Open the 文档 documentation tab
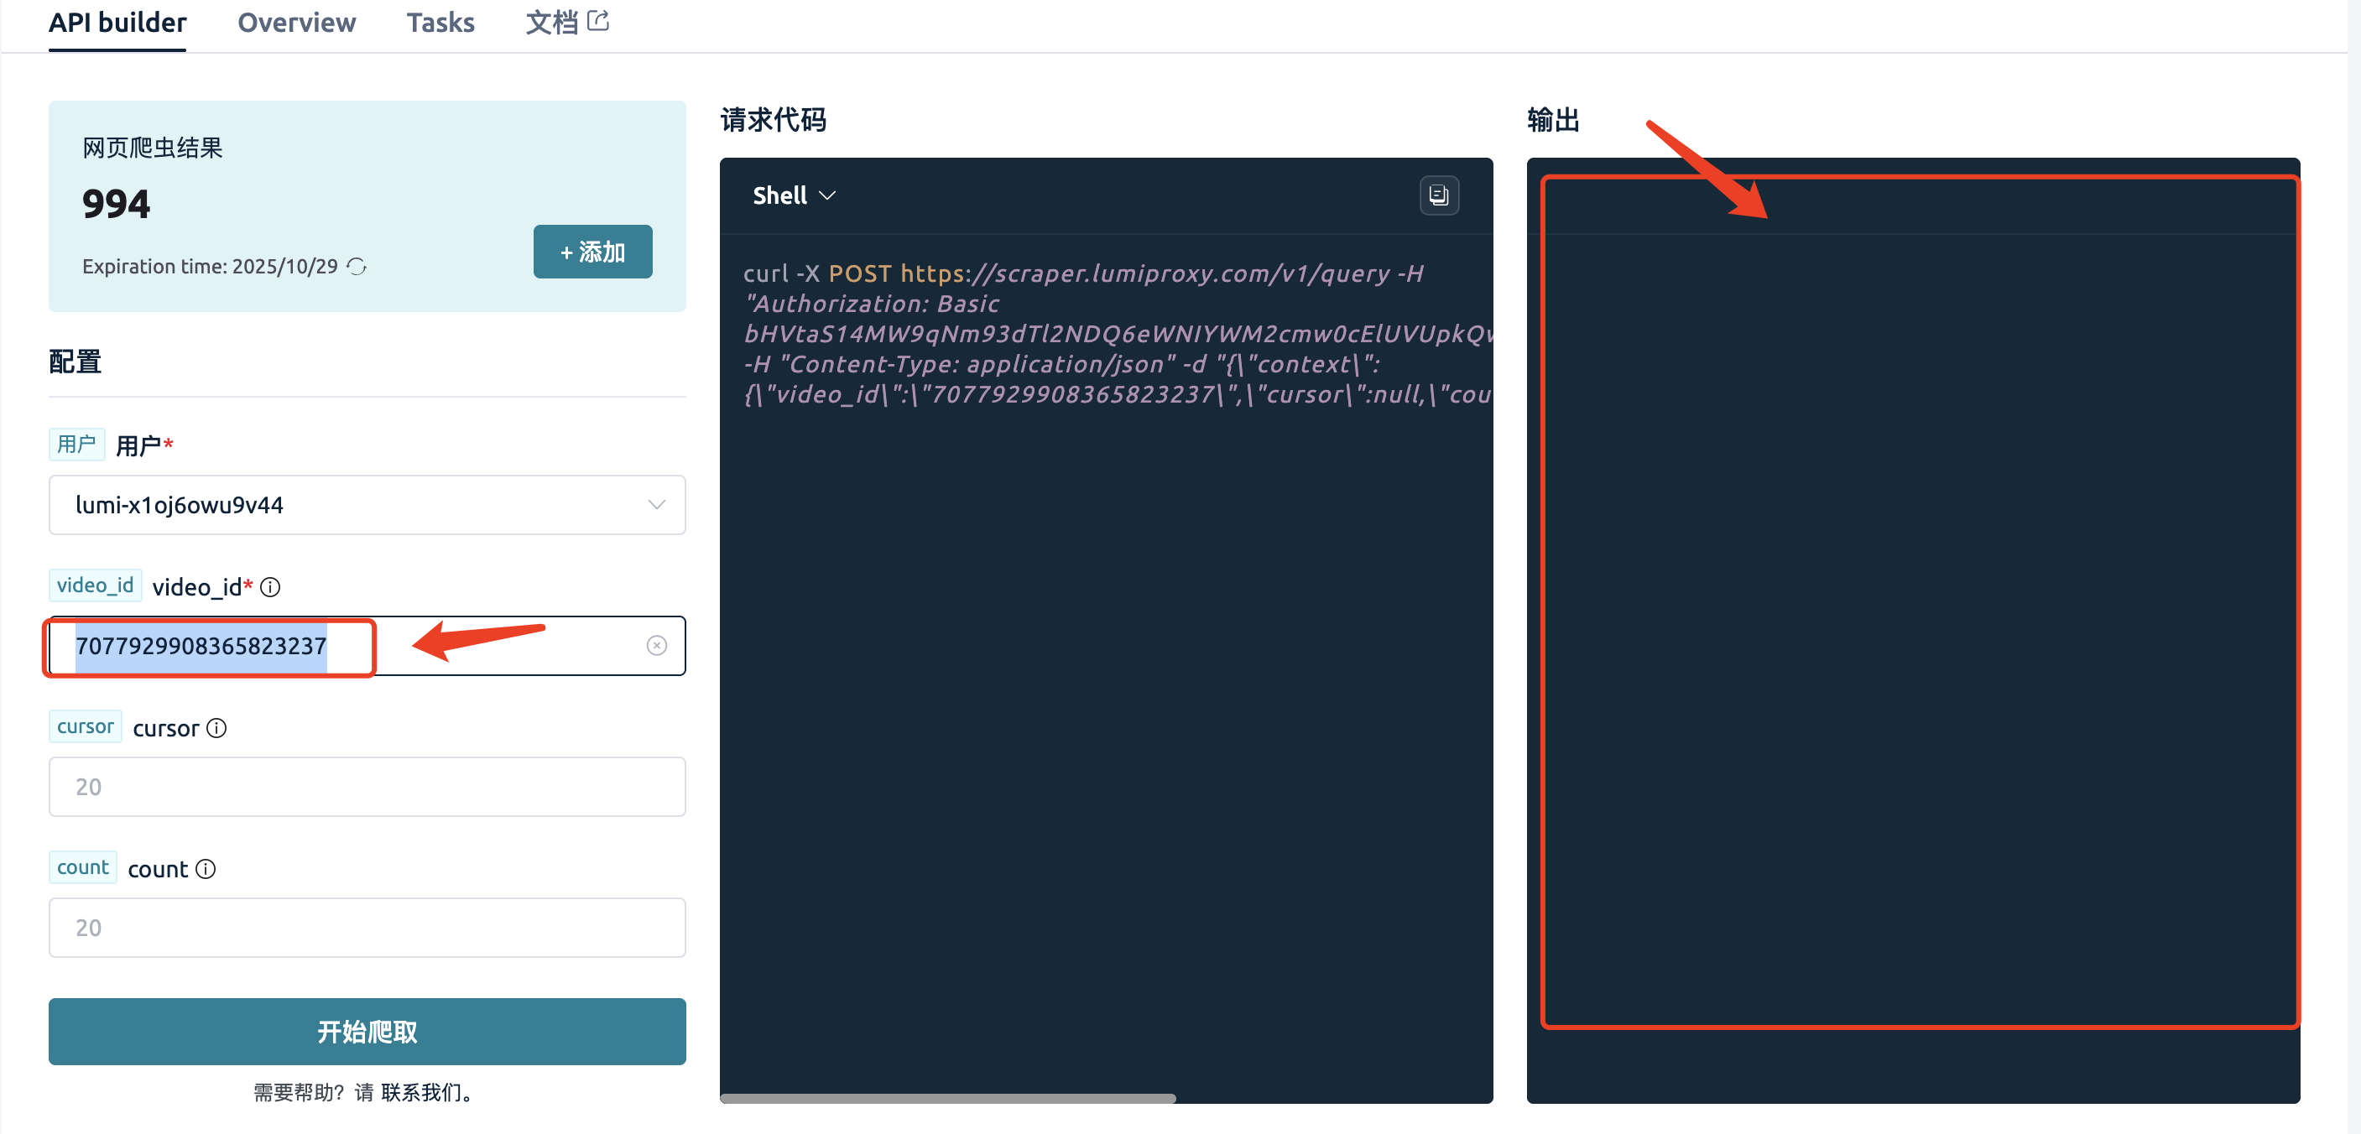The image size is (2361, 1134). [x=552, y=23]
